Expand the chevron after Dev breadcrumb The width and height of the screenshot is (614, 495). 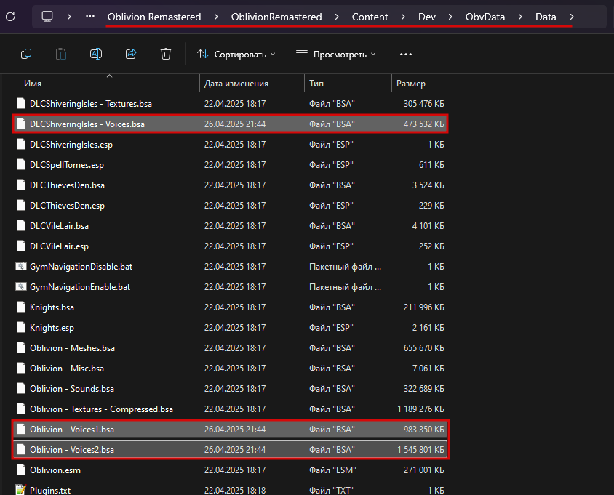click(450, 17)
